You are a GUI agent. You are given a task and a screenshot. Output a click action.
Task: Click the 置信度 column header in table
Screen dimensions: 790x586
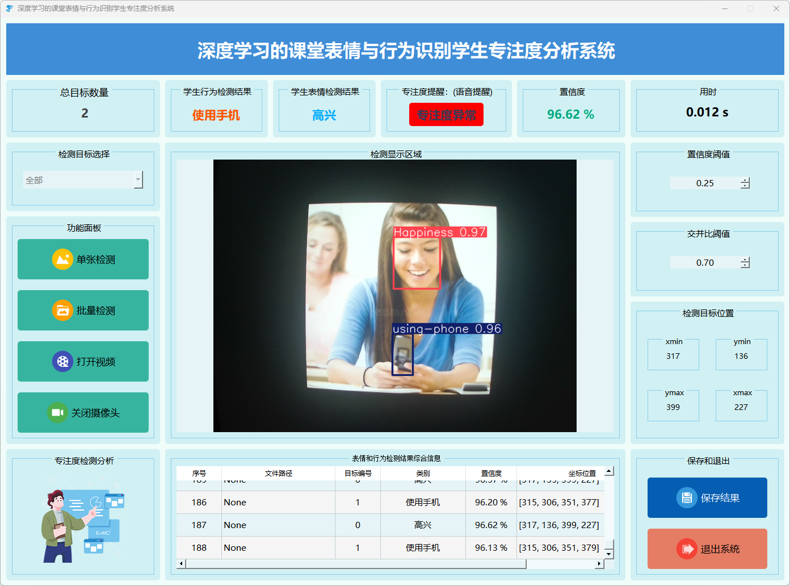(491, 473)
